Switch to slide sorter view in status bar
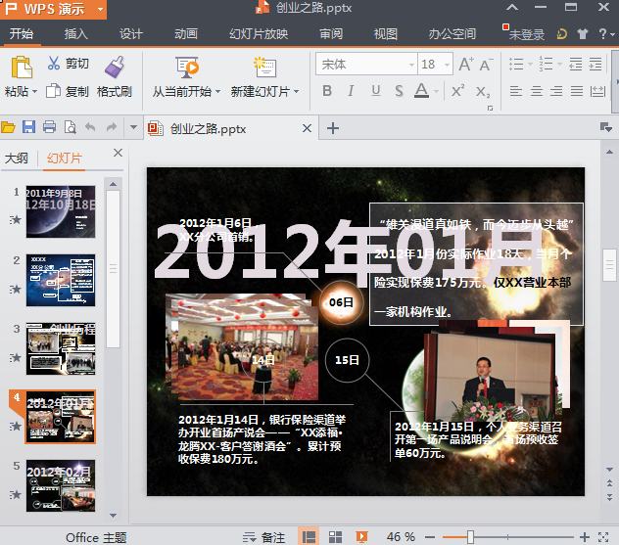The width and height of the screenshot is (619, 545). pyautogui.click(x=335, y=537)
